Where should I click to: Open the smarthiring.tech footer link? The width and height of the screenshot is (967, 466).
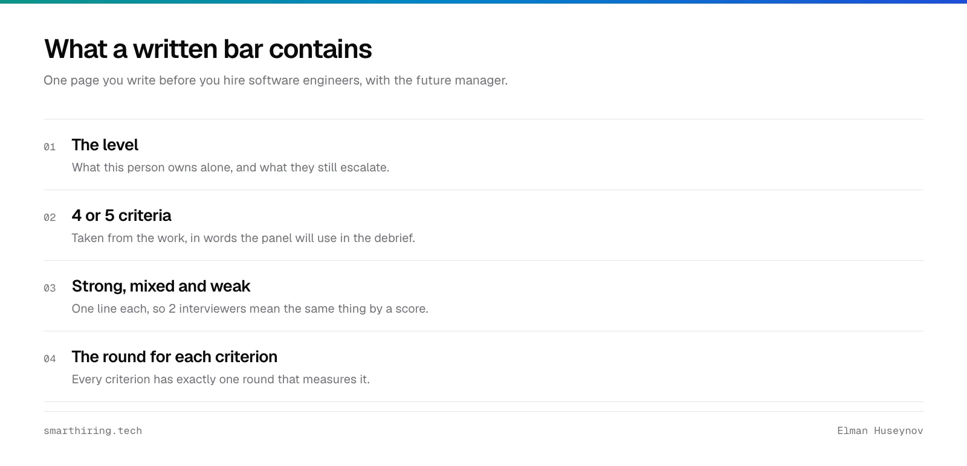tap(93, 430)
